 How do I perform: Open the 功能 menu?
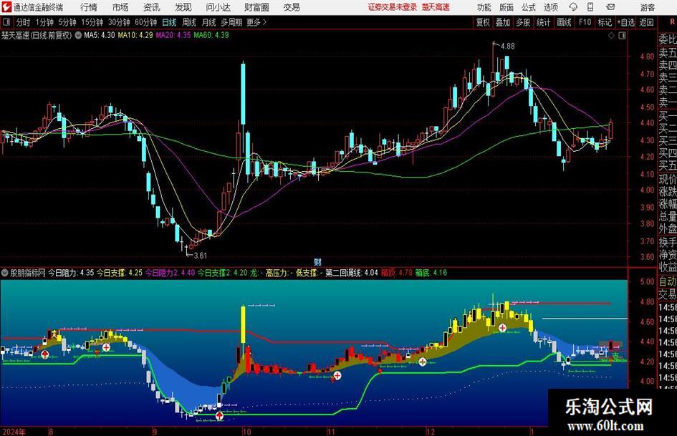coord(484,7)
